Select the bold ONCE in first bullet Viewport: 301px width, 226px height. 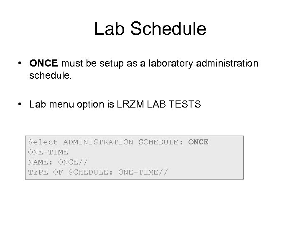pos(45,63)
